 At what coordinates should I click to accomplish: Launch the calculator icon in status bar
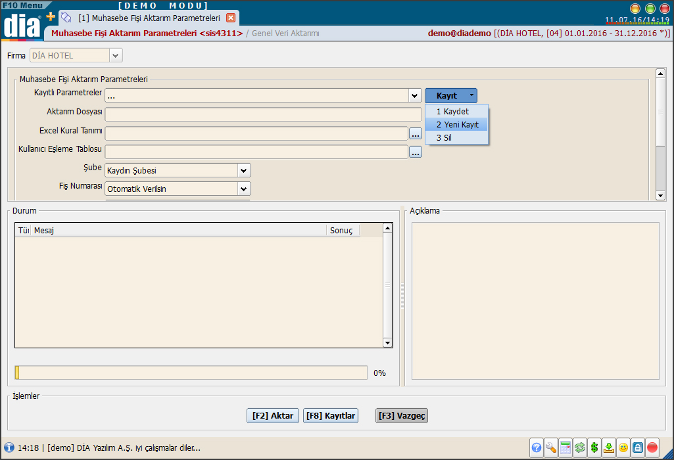[566, 448]
